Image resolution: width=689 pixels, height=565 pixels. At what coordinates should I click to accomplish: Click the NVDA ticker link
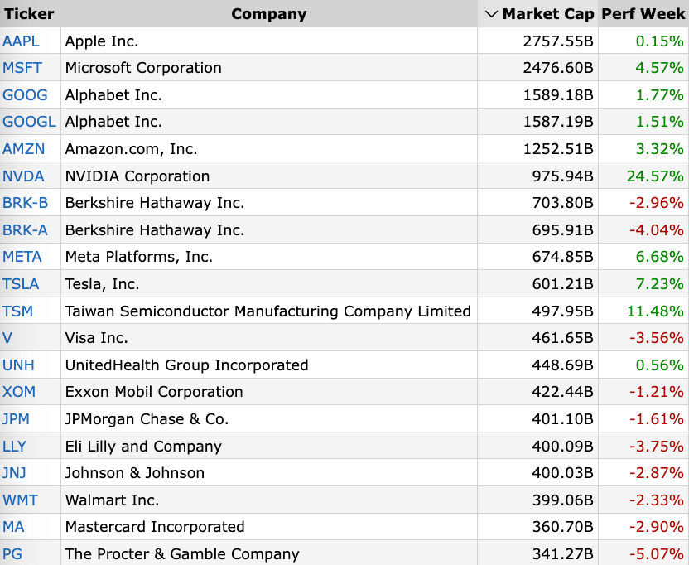click(x=23, y=176)
